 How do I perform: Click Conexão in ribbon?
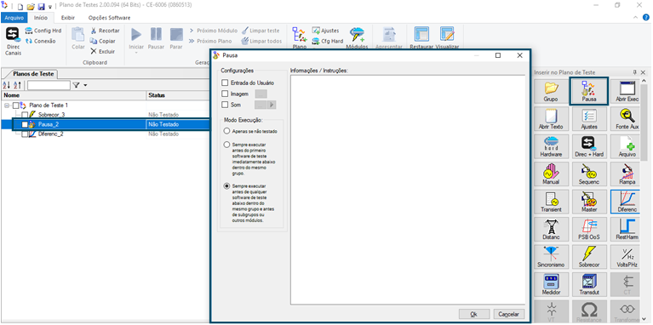[40, 41]
